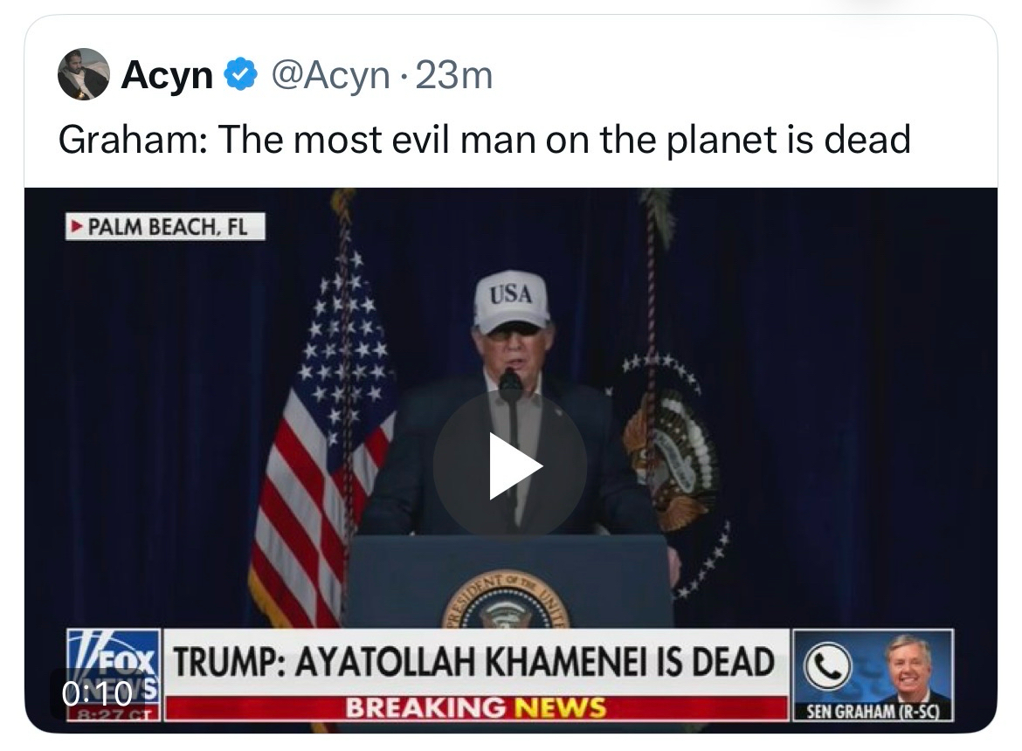Screen dimensions: 1022x751
Task: Play the embedded Fox News video
Action: pos(511,465)
